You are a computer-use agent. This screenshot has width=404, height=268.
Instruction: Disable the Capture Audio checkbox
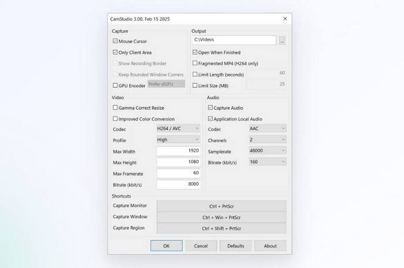[210, 108]
